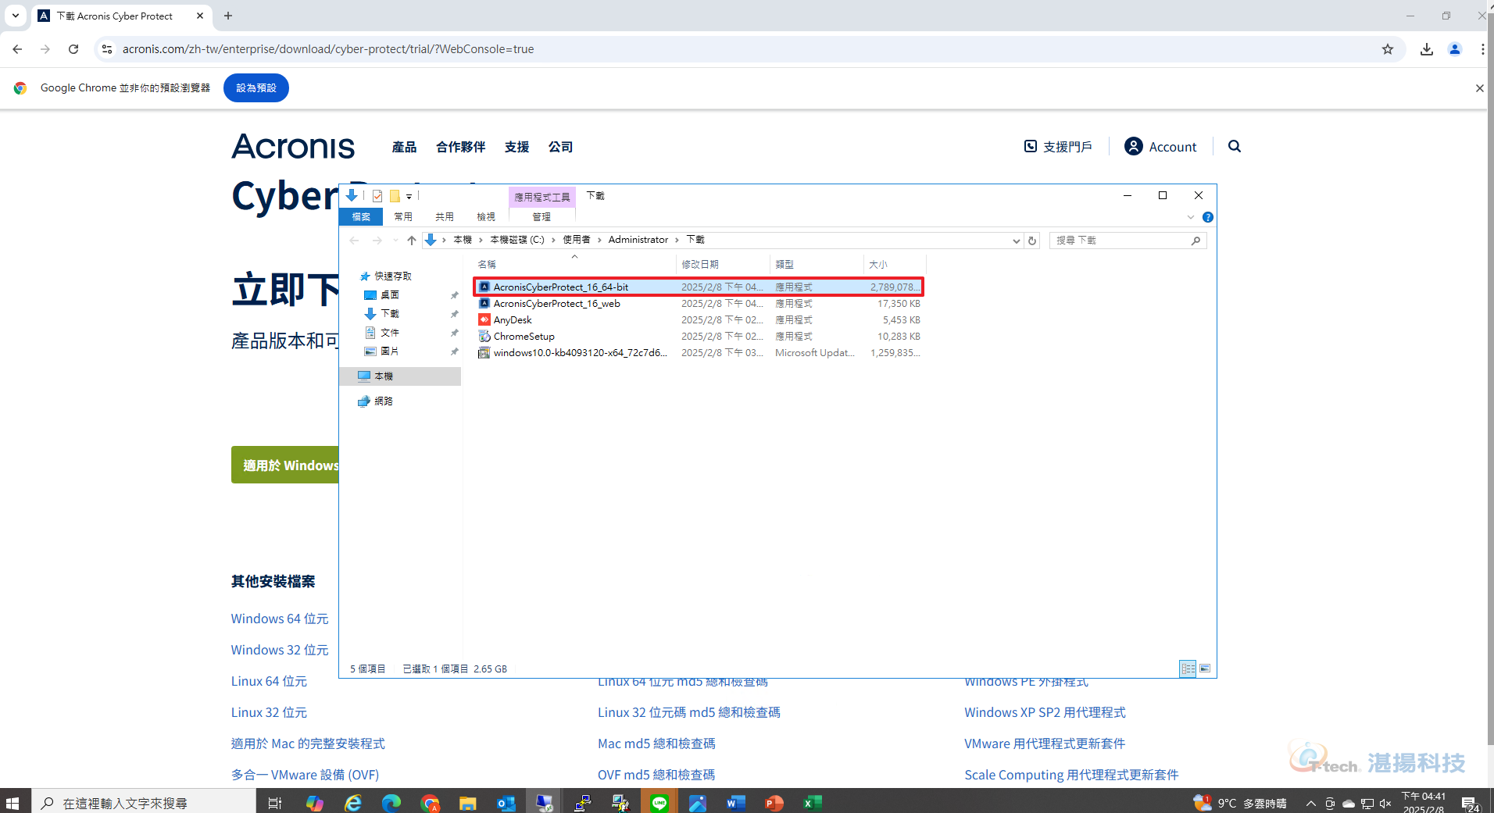Open VMware 用代理程式更新套件 link
Image resolution: width=1494 pixels, height=813 pixels.
click(x=1045, y=743)
